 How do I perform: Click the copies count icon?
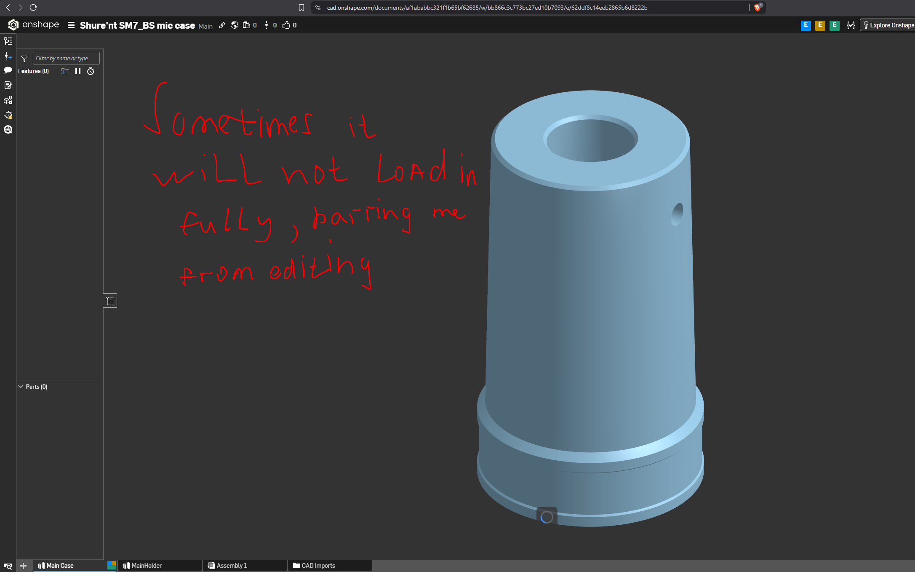coord(247,25)
